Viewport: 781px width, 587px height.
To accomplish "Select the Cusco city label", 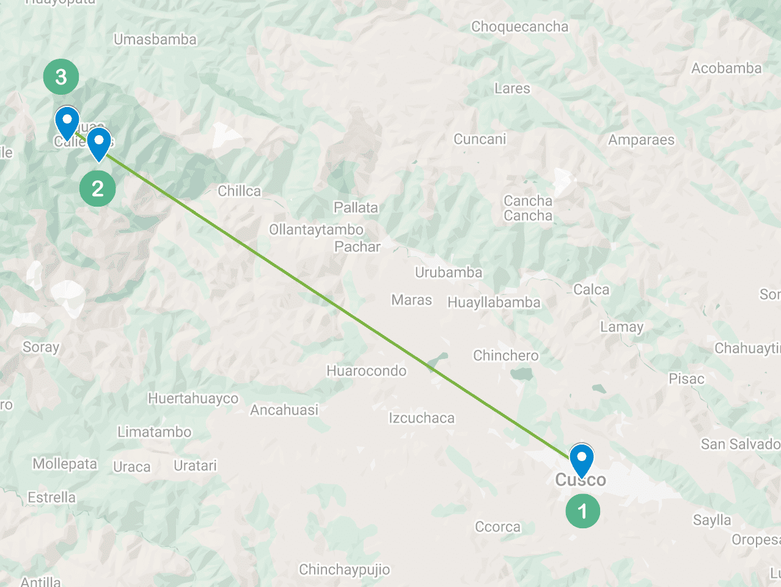I will pos(581,480).
